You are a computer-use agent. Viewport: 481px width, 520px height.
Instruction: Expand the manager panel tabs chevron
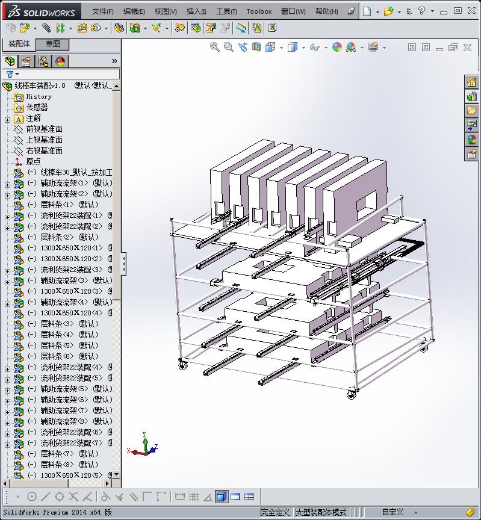click(114, 61)
